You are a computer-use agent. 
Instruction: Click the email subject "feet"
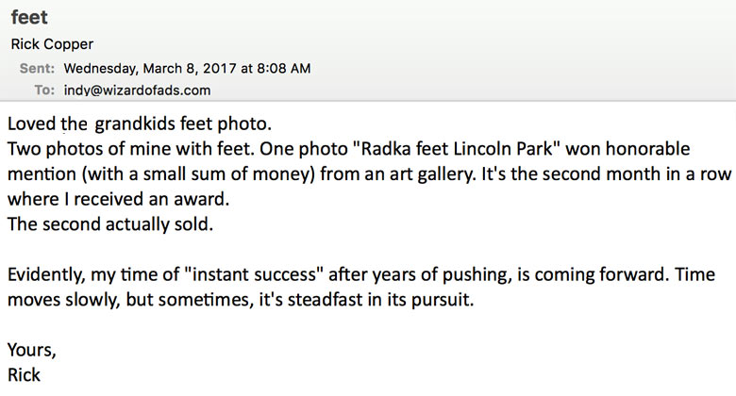[x=29, y=17]
